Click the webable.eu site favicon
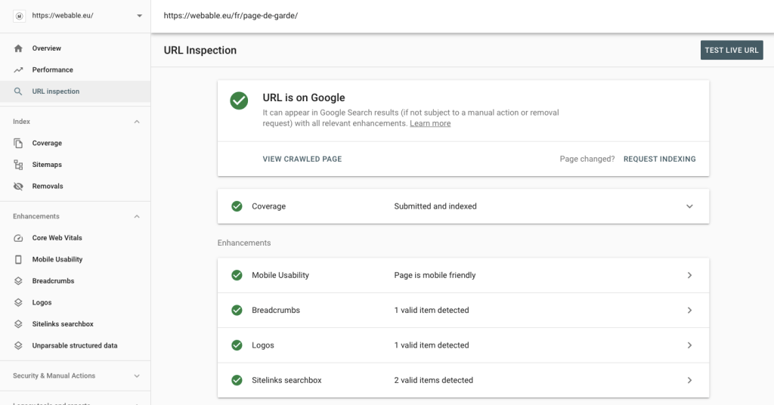Image resolution: width=774 pixels, height=405 pixels. click(x=19, y=16)
